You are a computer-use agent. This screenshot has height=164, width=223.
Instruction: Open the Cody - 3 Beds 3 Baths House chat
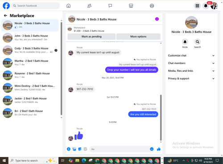30,50
